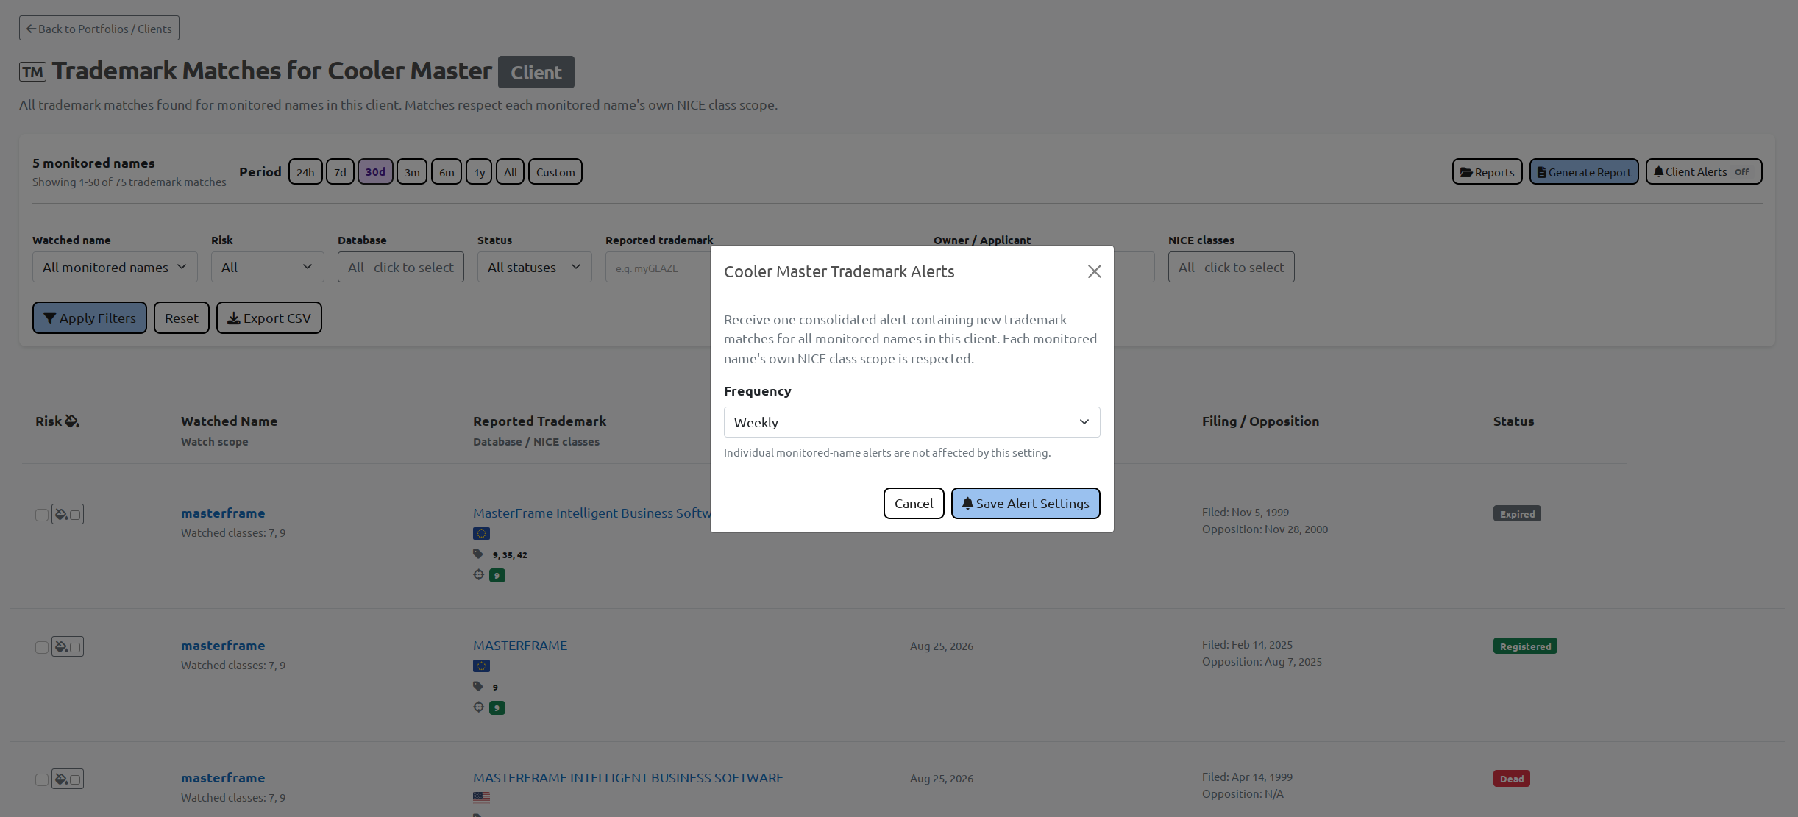Click the Generate Report button

(1584, 172)
